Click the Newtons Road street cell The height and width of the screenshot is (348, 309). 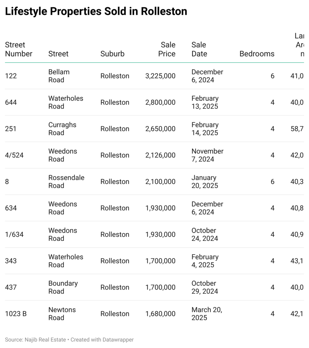(x=62, y=314)
